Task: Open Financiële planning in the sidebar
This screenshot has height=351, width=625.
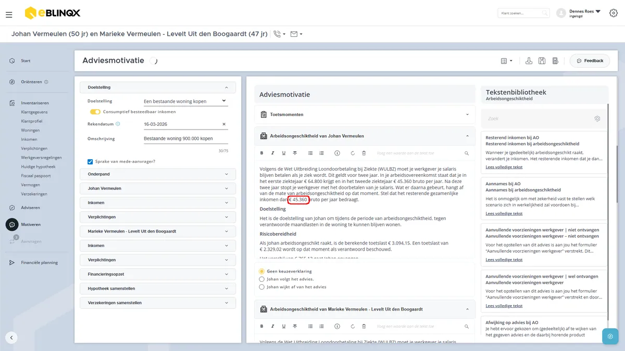Action: 39,263
